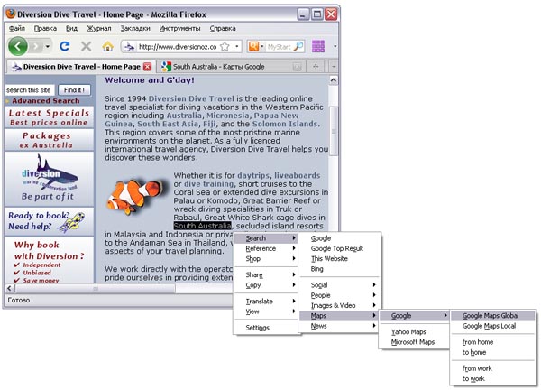The height and width of the screenshot is (390, 541).
Task: Choose Google Maps Global menu entry
Action: [x=493, y=316]
